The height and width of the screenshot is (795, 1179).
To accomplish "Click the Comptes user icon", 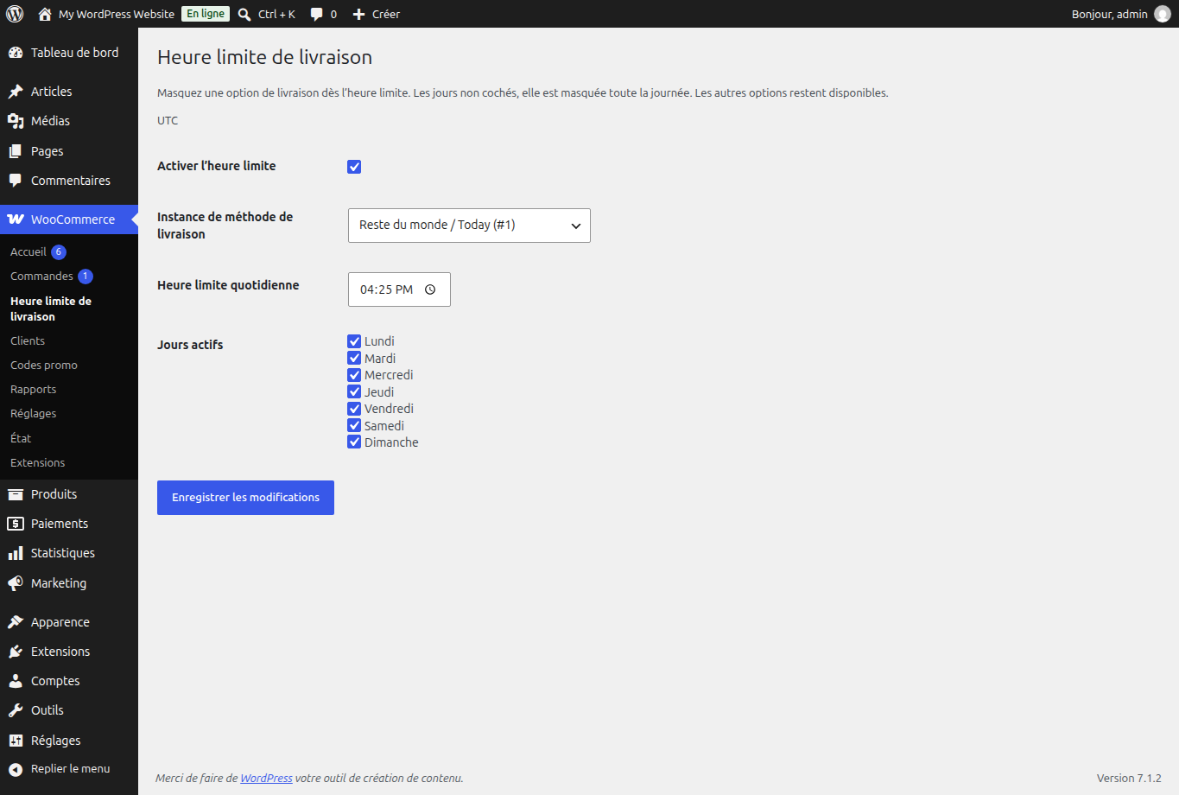I will pyautogui.click(x=16, y=681).
